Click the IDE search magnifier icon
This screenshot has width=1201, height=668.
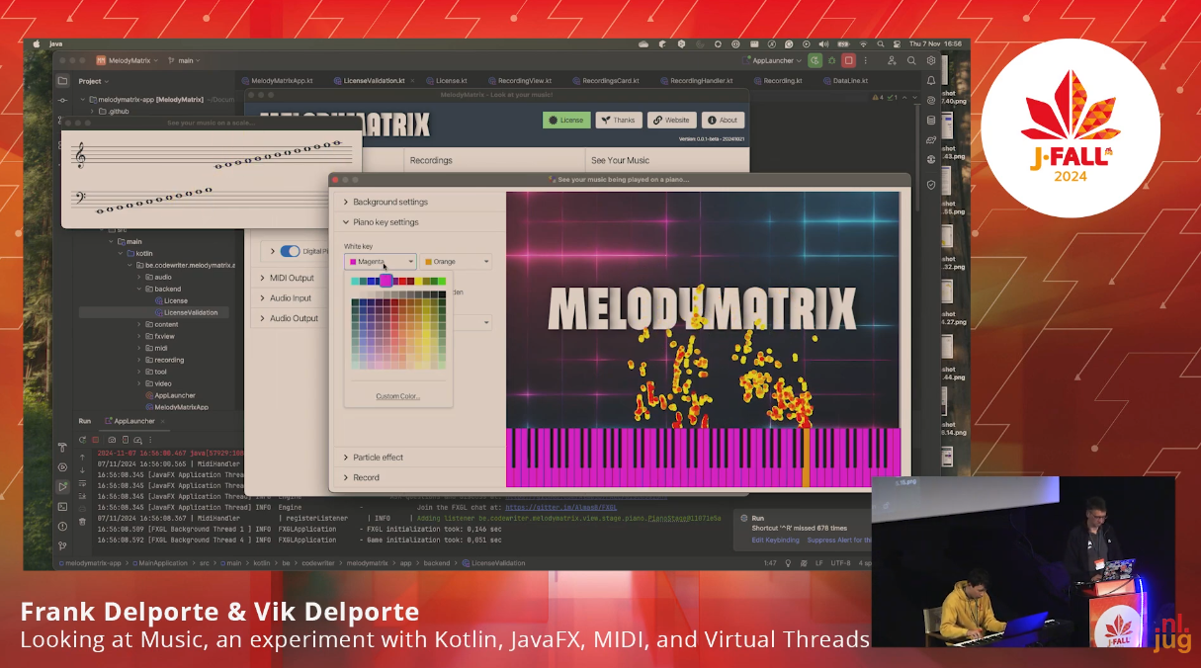point(911,60)
